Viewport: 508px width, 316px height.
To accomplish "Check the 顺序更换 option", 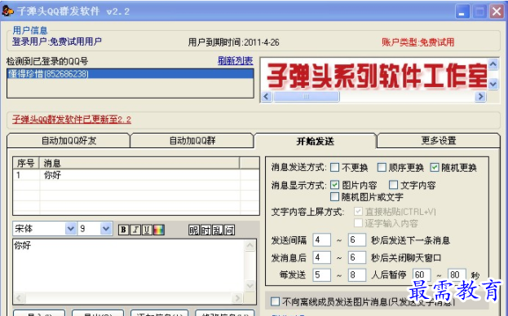I will coord(382,168).
